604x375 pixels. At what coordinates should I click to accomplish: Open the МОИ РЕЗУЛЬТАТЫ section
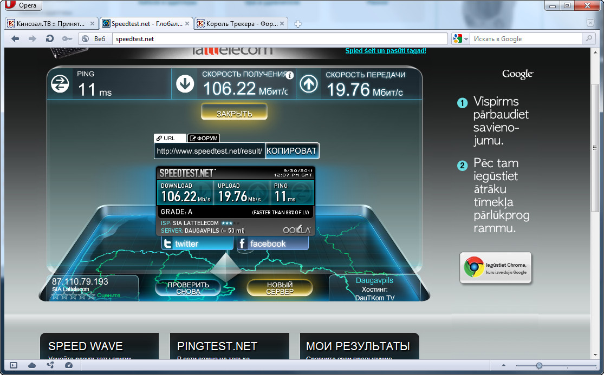click(359, 346)
